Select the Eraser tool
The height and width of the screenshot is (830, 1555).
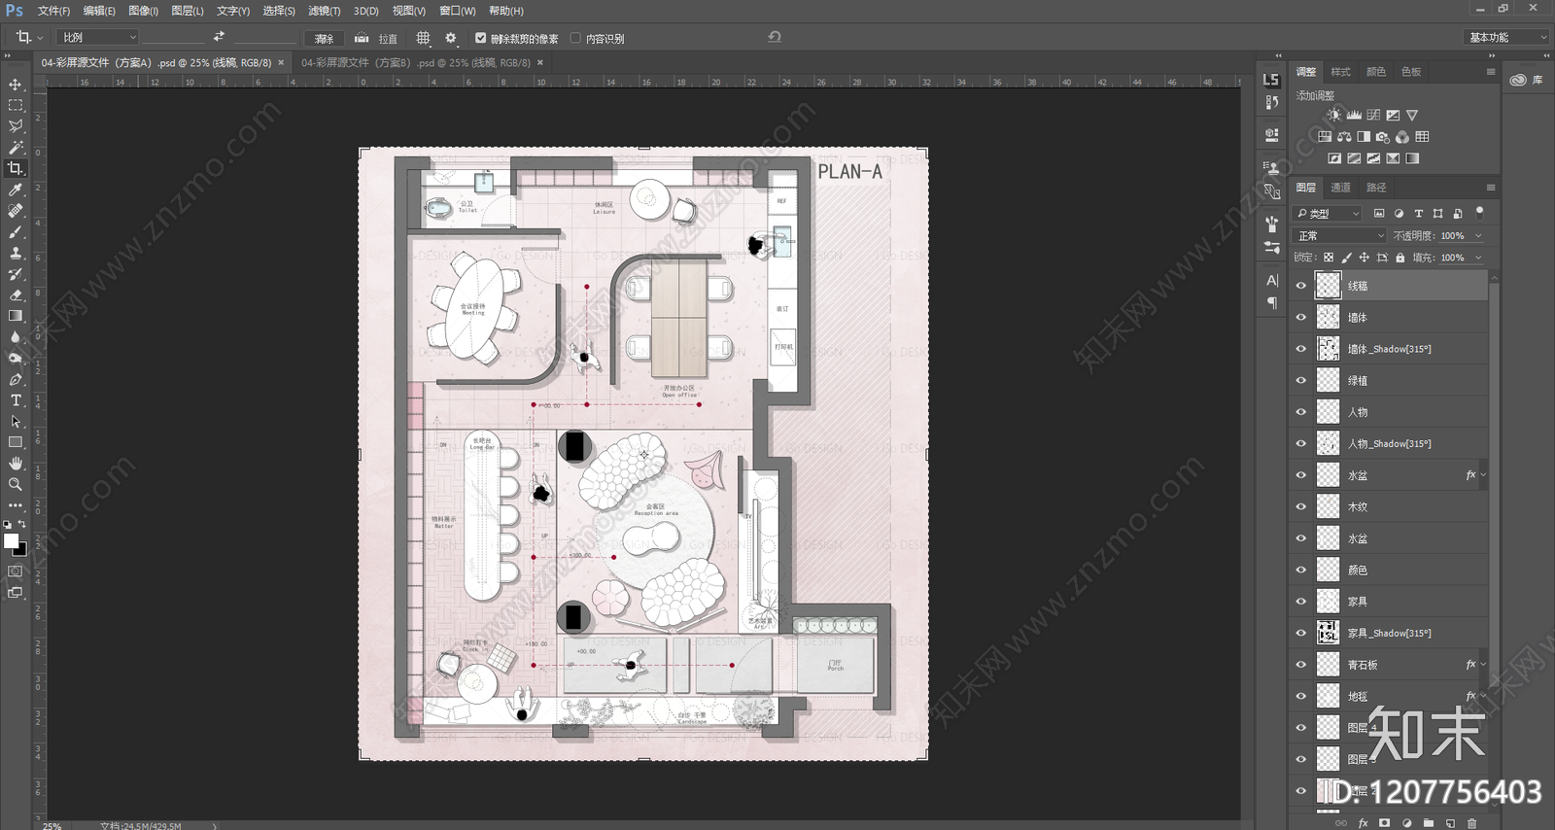(x=16, y=294)
